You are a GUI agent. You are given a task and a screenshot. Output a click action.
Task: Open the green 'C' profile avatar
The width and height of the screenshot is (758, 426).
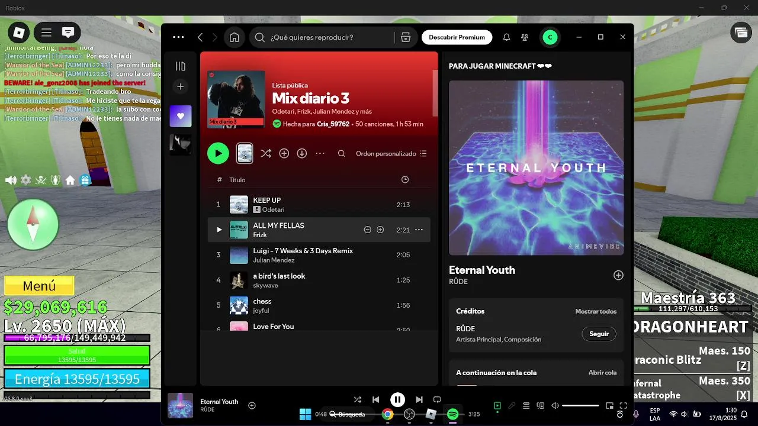click(x=550, y=37)
